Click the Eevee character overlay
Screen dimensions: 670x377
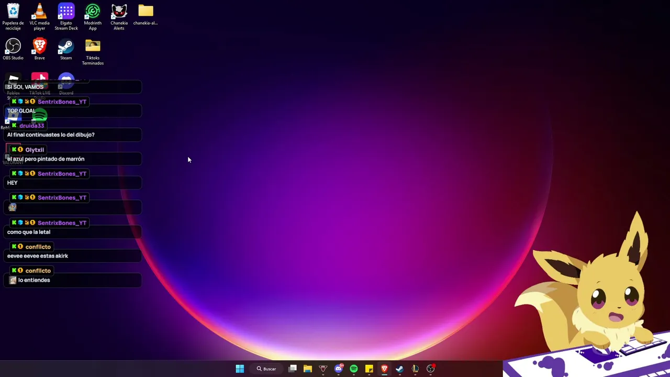coord(586,293)
